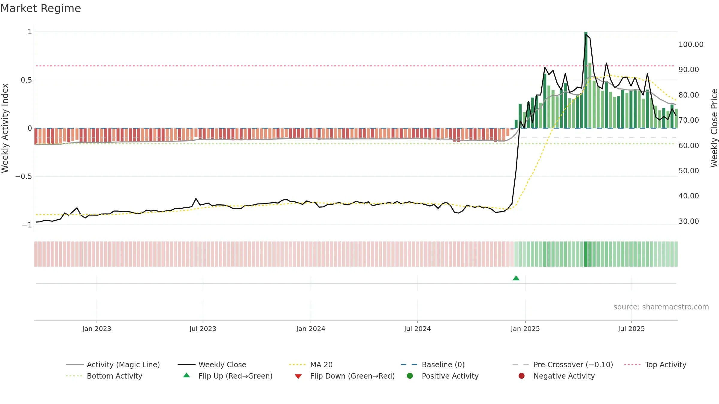Click the 30.00 price axis tick

[689, 221]
